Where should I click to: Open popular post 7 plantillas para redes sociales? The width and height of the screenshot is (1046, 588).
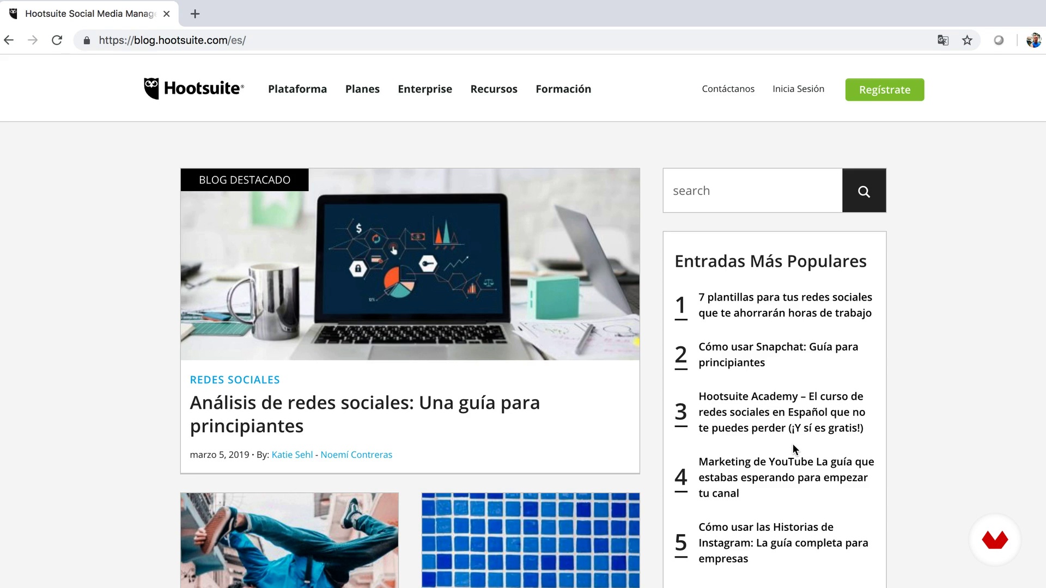(x=785, y=305)
